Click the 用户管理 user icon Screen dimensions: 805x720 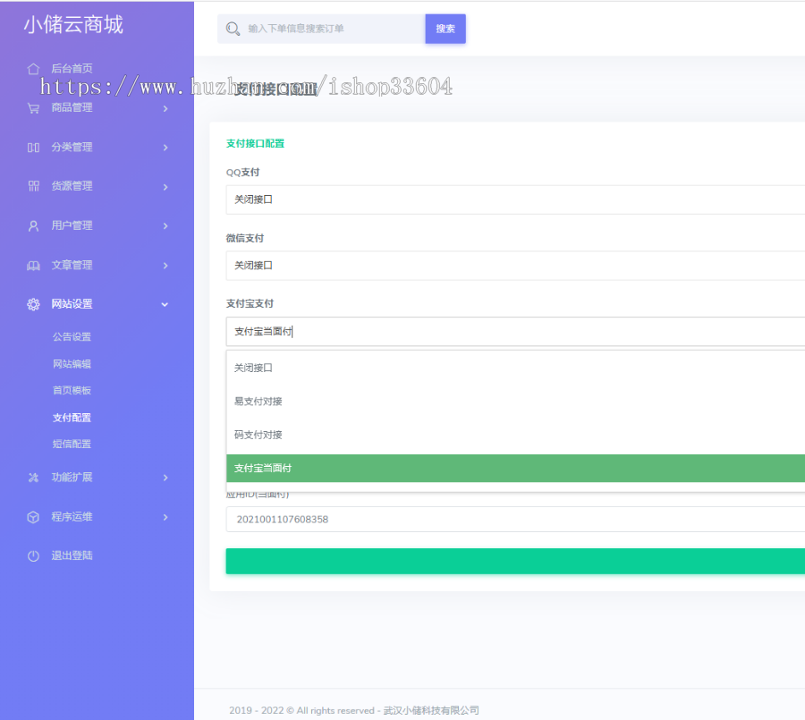click(33, 225)
